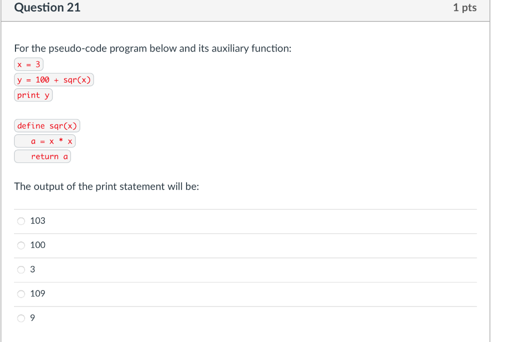Select the radio button for answer 3
Image resolution: width=512 pixels, height=342 pixels.
[x=21, y=269]
